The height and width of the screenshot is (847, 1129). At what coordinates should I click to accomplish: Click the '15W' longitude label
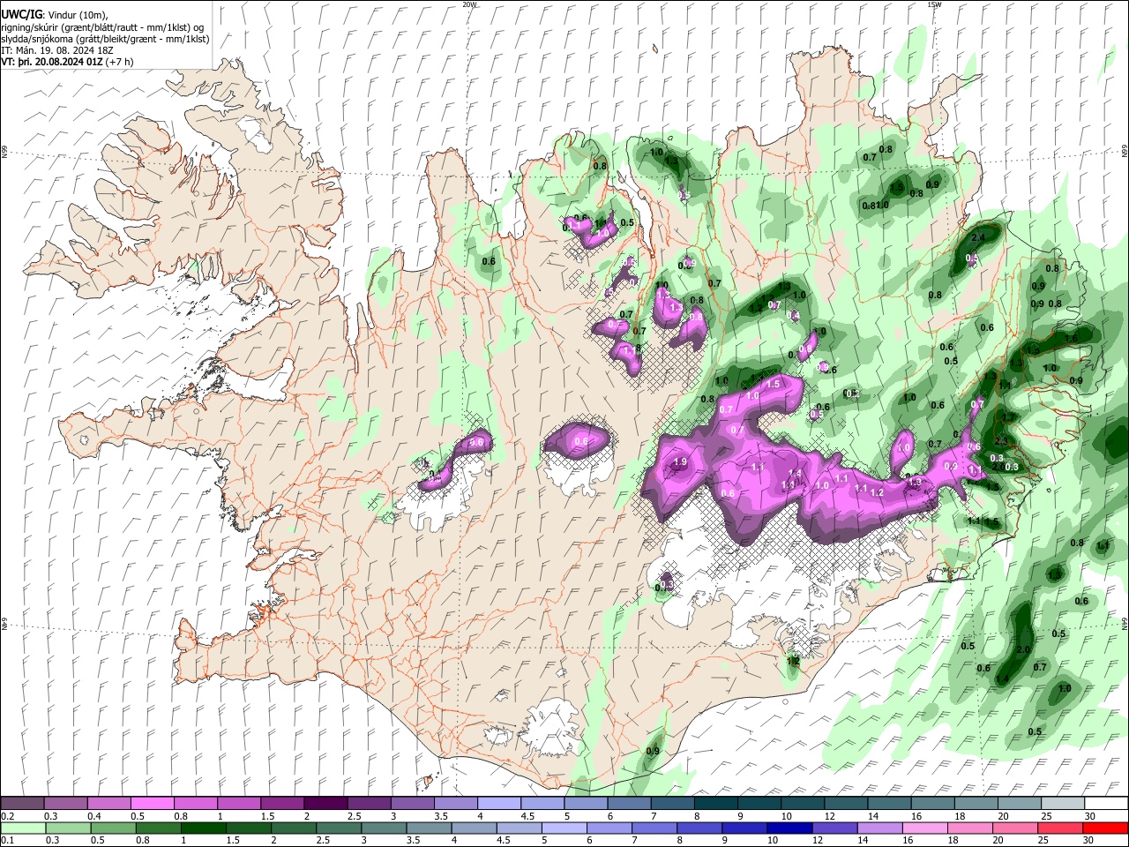(x=934, y=4)
